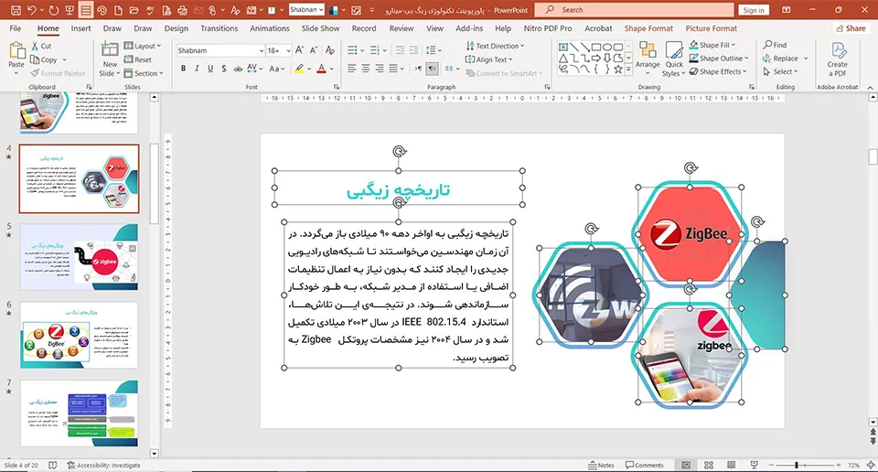This screenshot has width=878, height=472.
Task: Go to the Animations tab
Action: tap(269, 28)
